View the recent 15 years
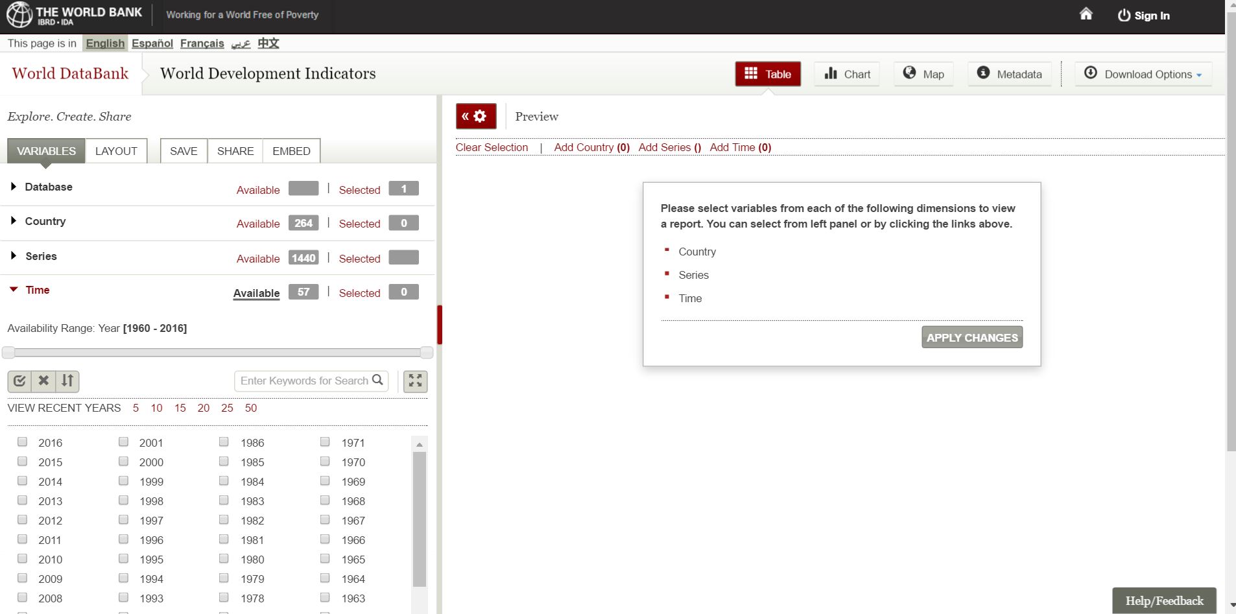This screenshot has width=1236, height=614. [x=180, y=408]
